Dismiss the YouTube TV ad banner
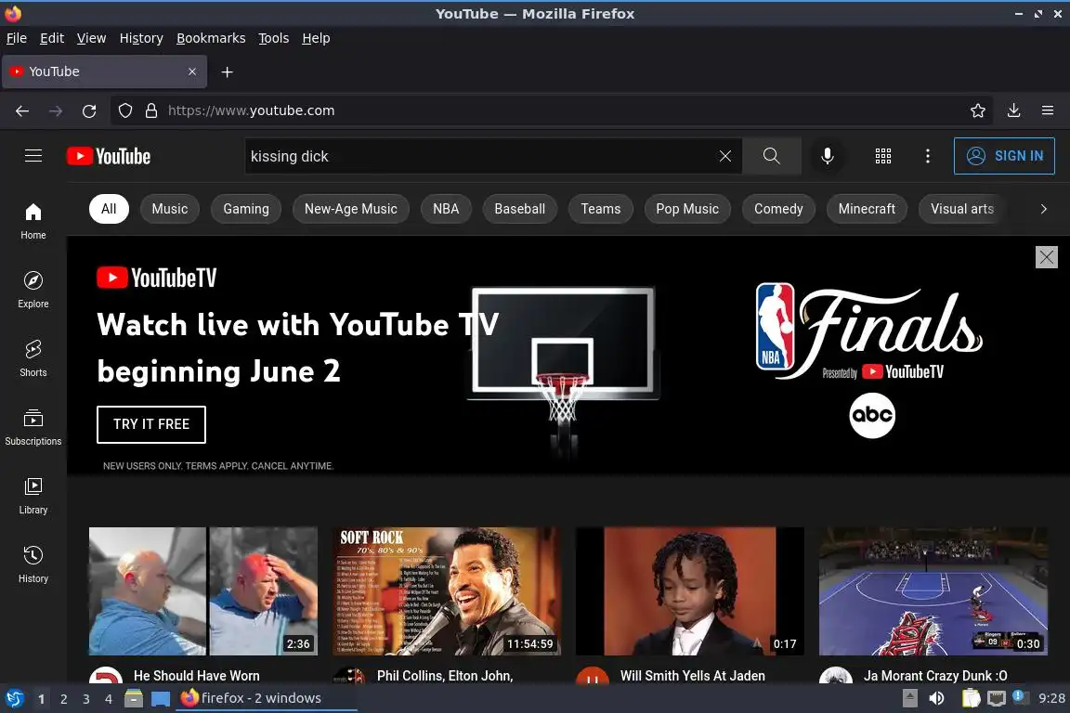This screenshot has height=713, width=1070. pos(1046,257)
